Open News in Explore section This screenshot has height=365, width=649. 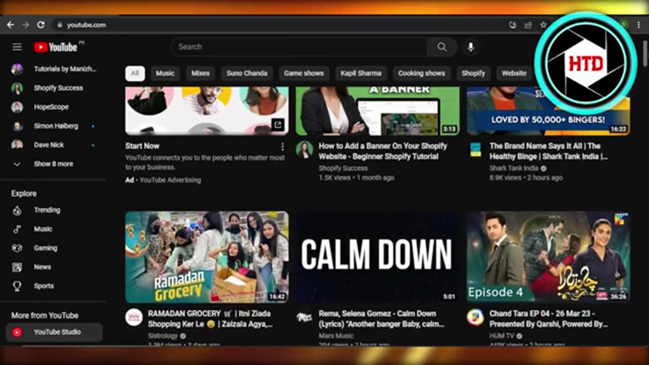(54, 267)
